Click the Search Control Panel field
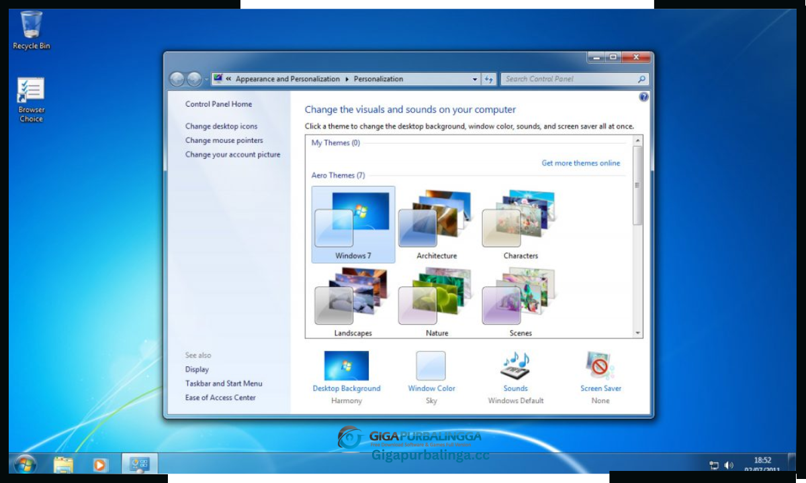This screenshot has width=806, height=483. pos(575,79)
